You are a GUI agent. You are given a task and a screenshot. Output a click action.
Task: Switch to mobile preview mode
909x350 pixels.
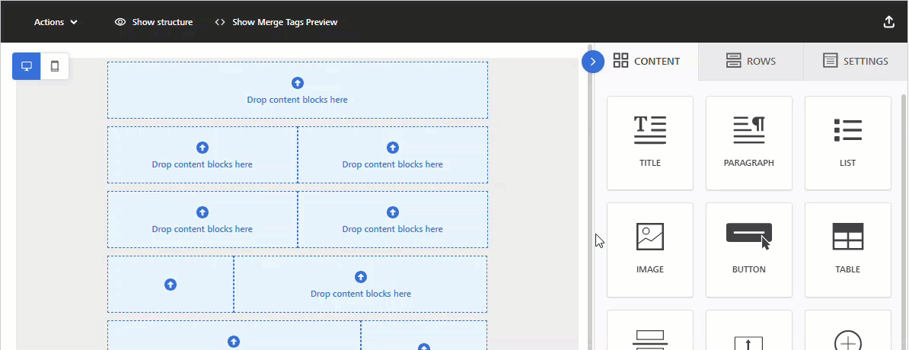coord(55,66)
